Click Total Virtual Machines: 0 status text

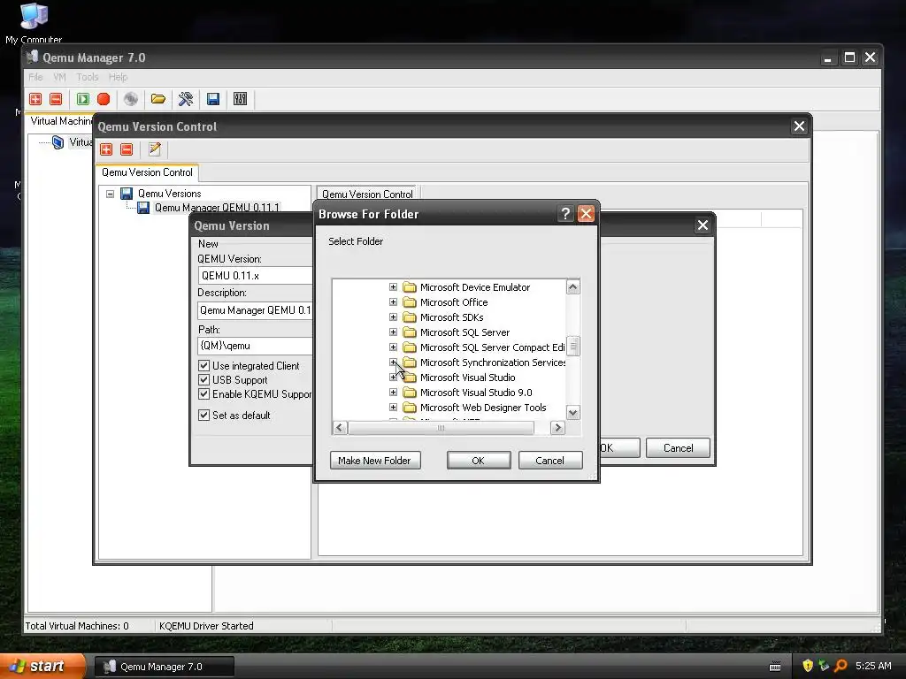coord(77,626)
